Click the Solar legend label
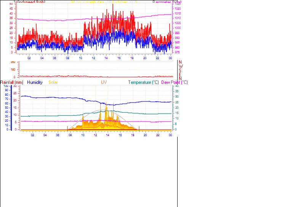This screenshot has width=290, height=207. 53,82
